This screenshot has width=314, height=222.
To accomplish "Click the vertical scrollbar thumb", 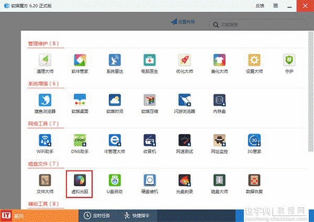I will 310,91.
